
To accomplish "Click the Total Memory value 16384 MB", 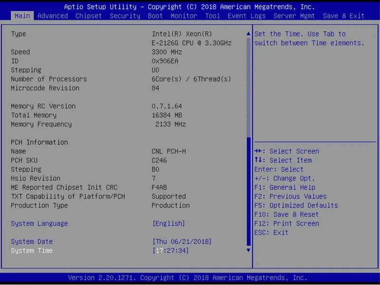I will (167, 115).
